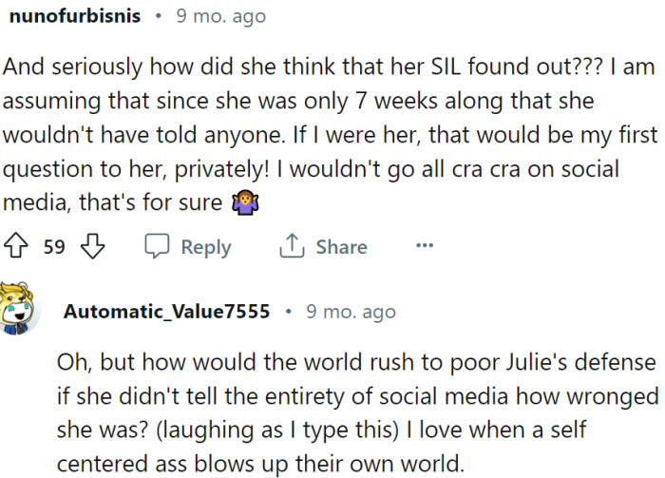
Task: Downvote the nunofurbisnis comment
Action: (x=92, y=247)
